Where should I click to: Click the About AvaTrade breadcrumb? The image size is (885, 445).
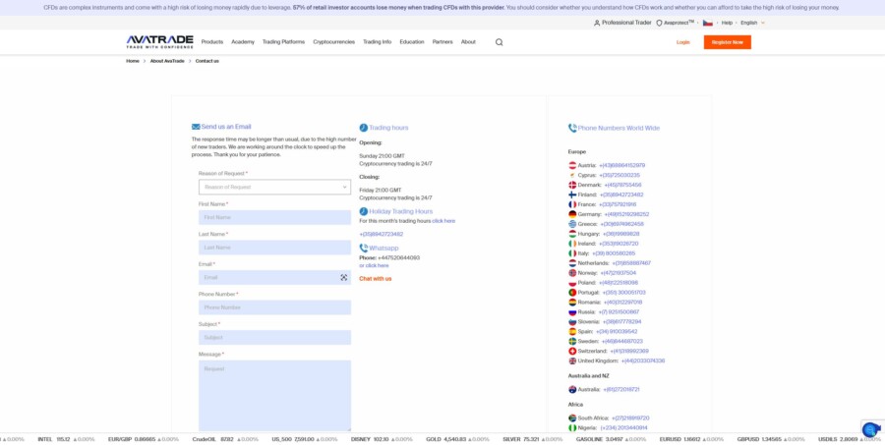[x=167, y=61]
